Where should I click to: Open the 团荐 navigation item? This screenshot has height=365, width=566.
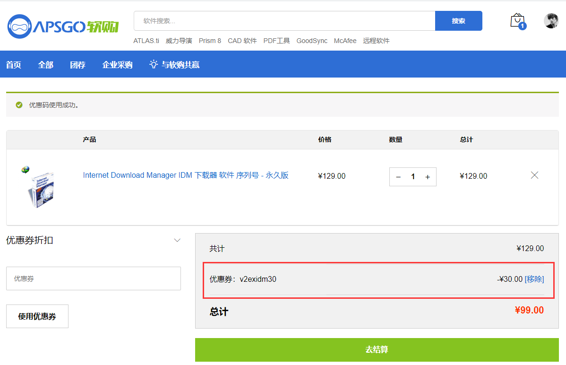(78, 65)
